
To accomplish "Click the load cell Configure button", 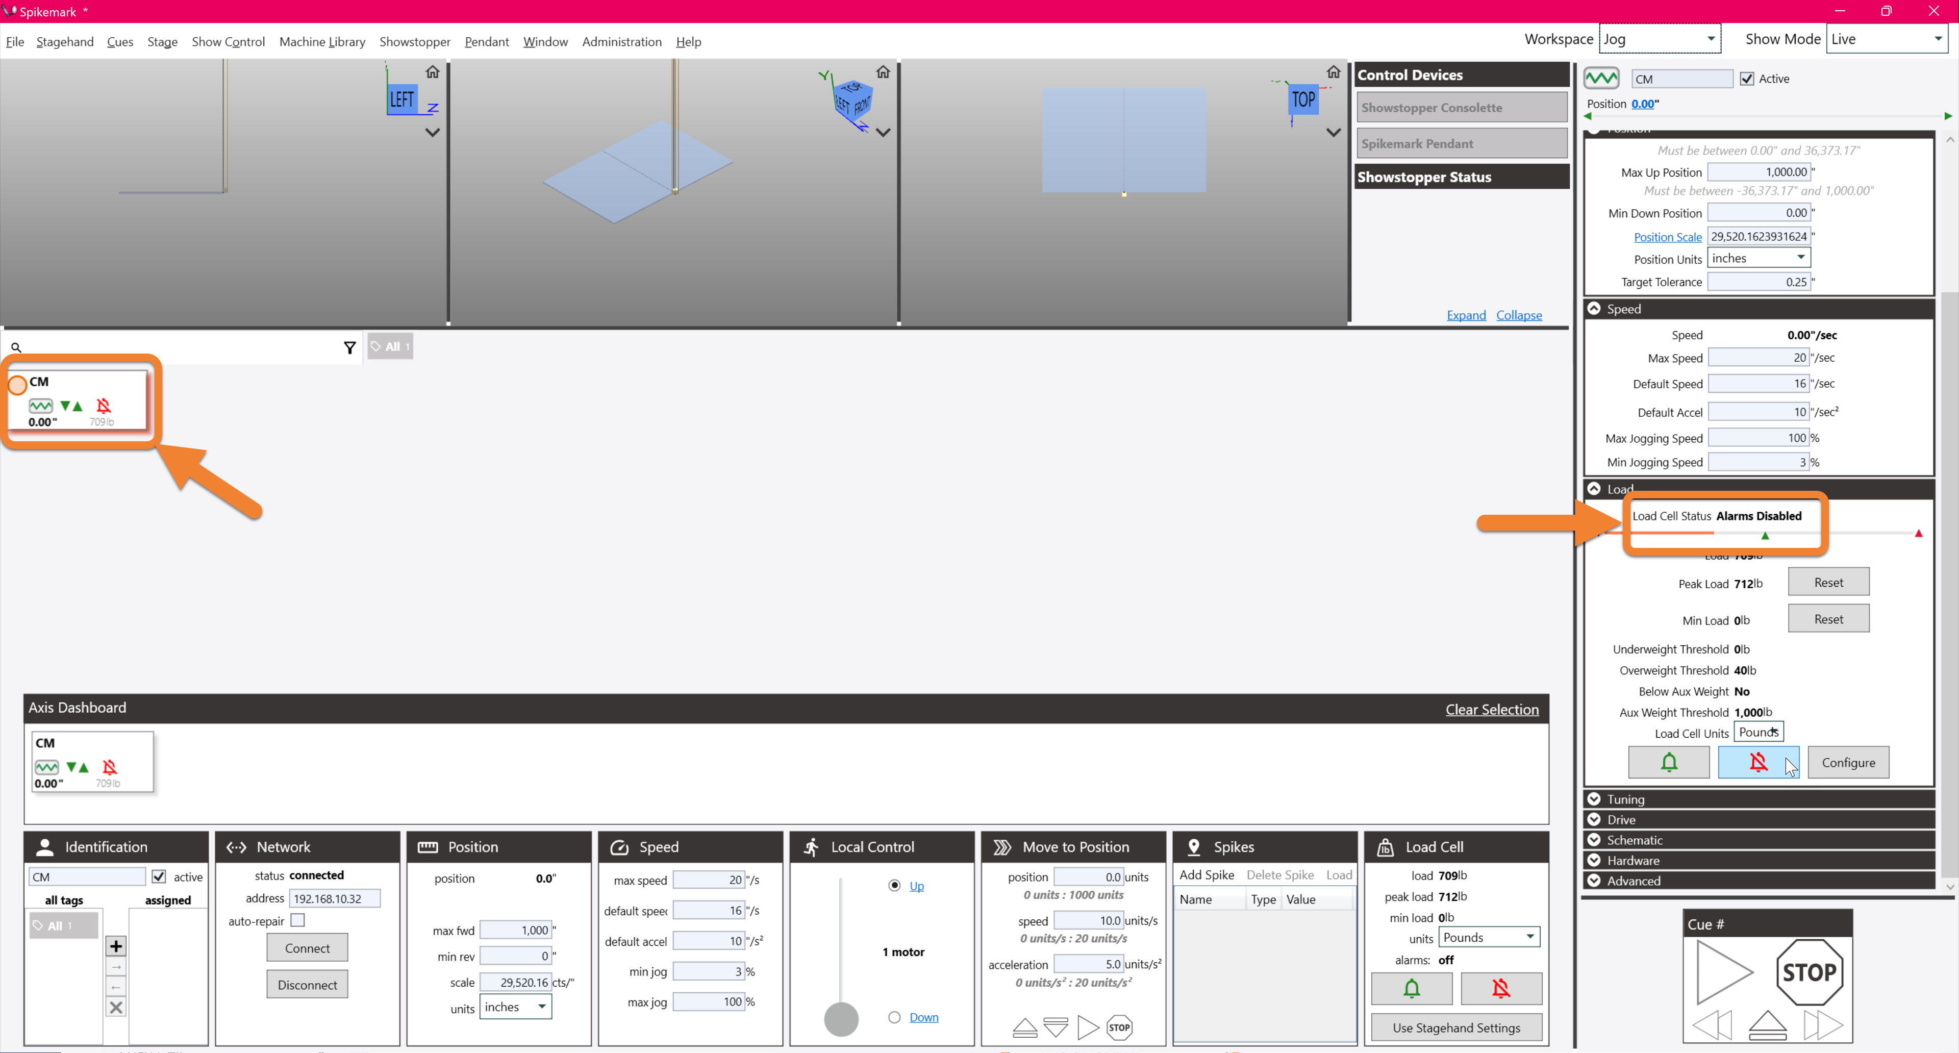I will [1848, 762].
